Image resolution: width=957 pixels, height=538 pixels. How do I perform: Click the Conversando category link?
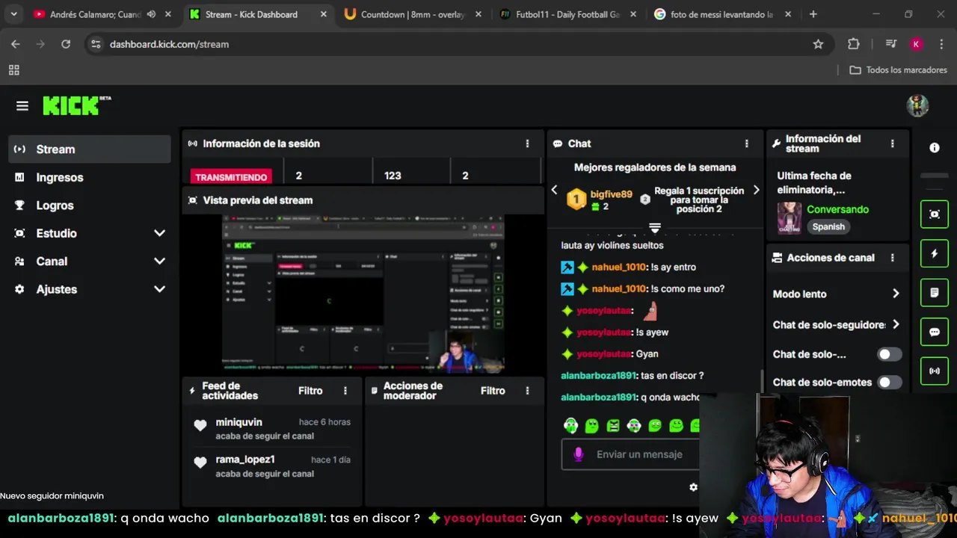(837, 209)
